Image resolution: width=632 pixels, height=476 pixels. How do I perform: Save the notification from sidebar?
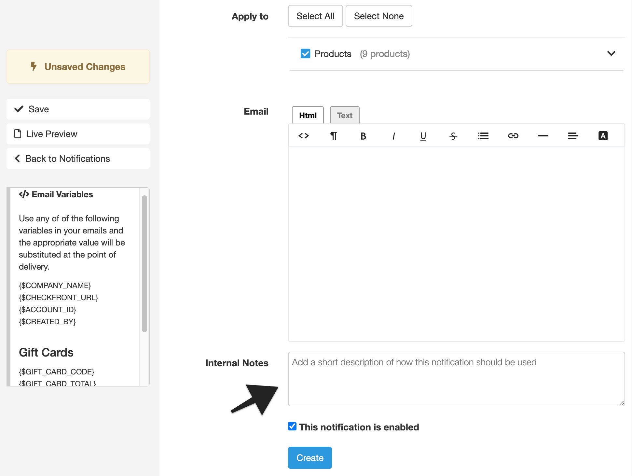(78, 109)
